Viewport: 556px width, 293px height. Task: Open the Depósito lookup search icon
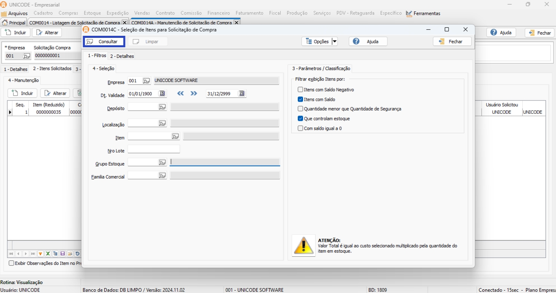click(162, 107)
